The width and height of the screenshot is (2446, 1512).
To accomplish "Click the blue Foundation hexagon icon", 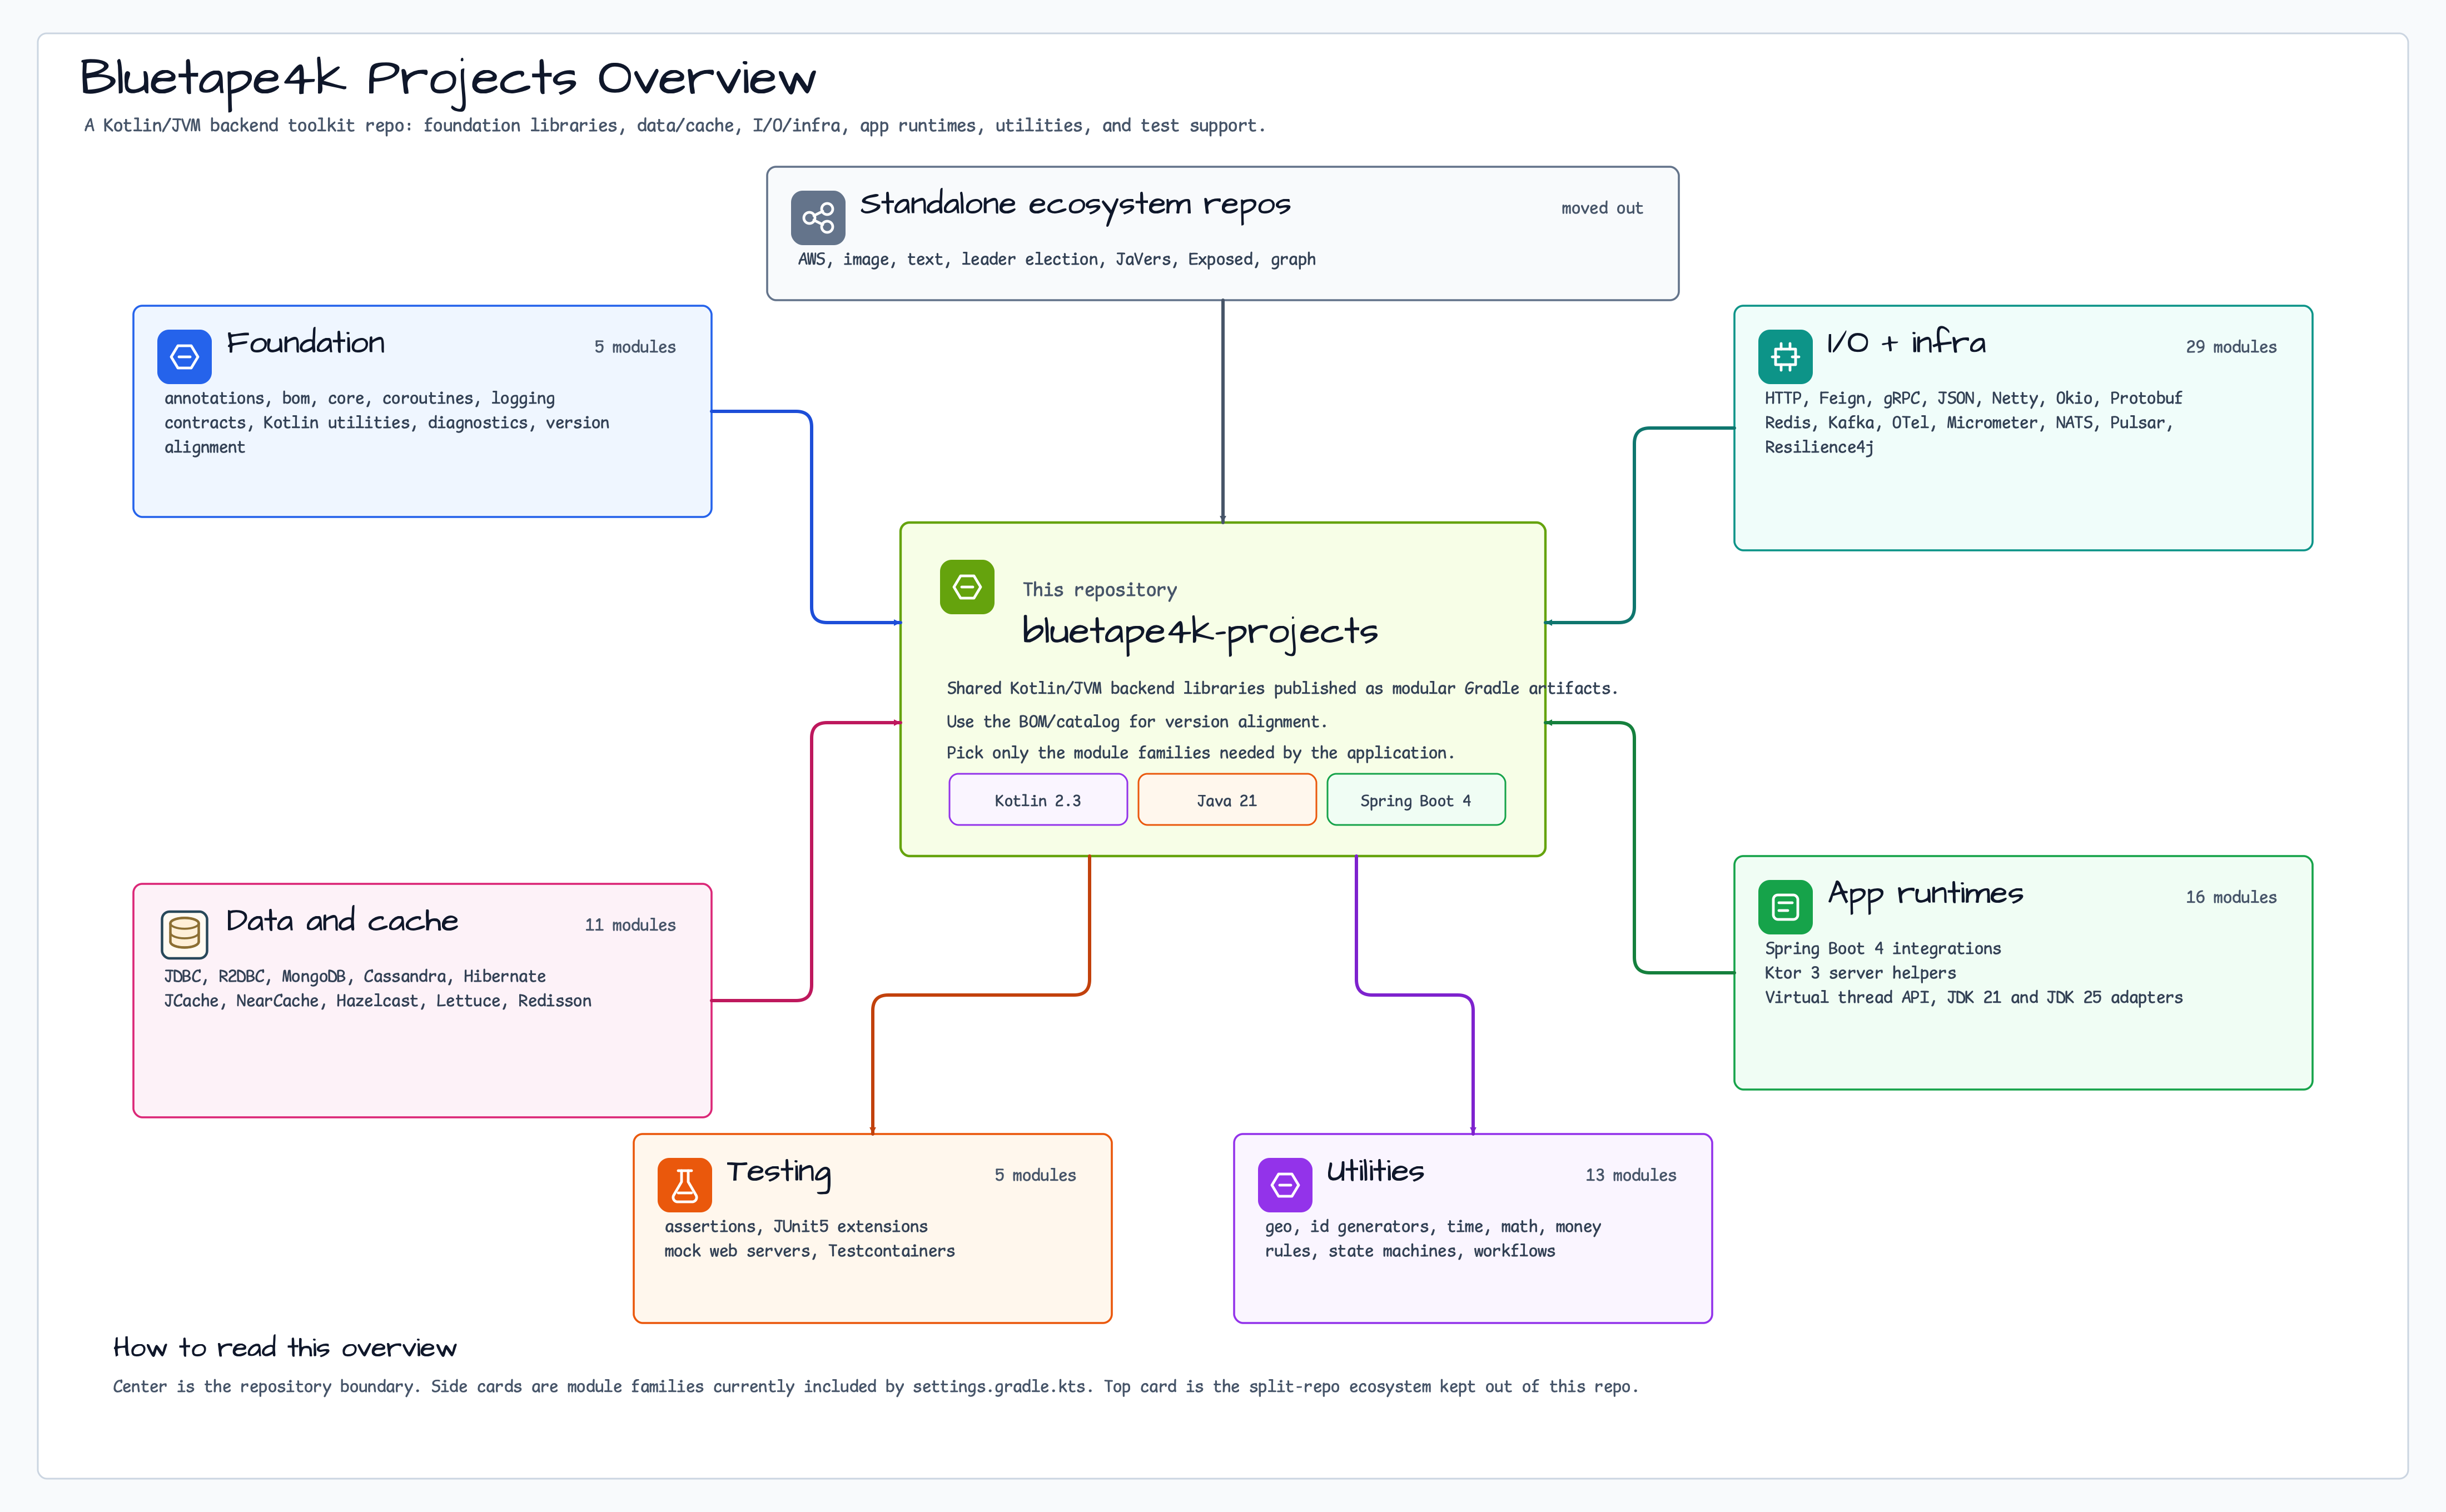I will (184, 357).
